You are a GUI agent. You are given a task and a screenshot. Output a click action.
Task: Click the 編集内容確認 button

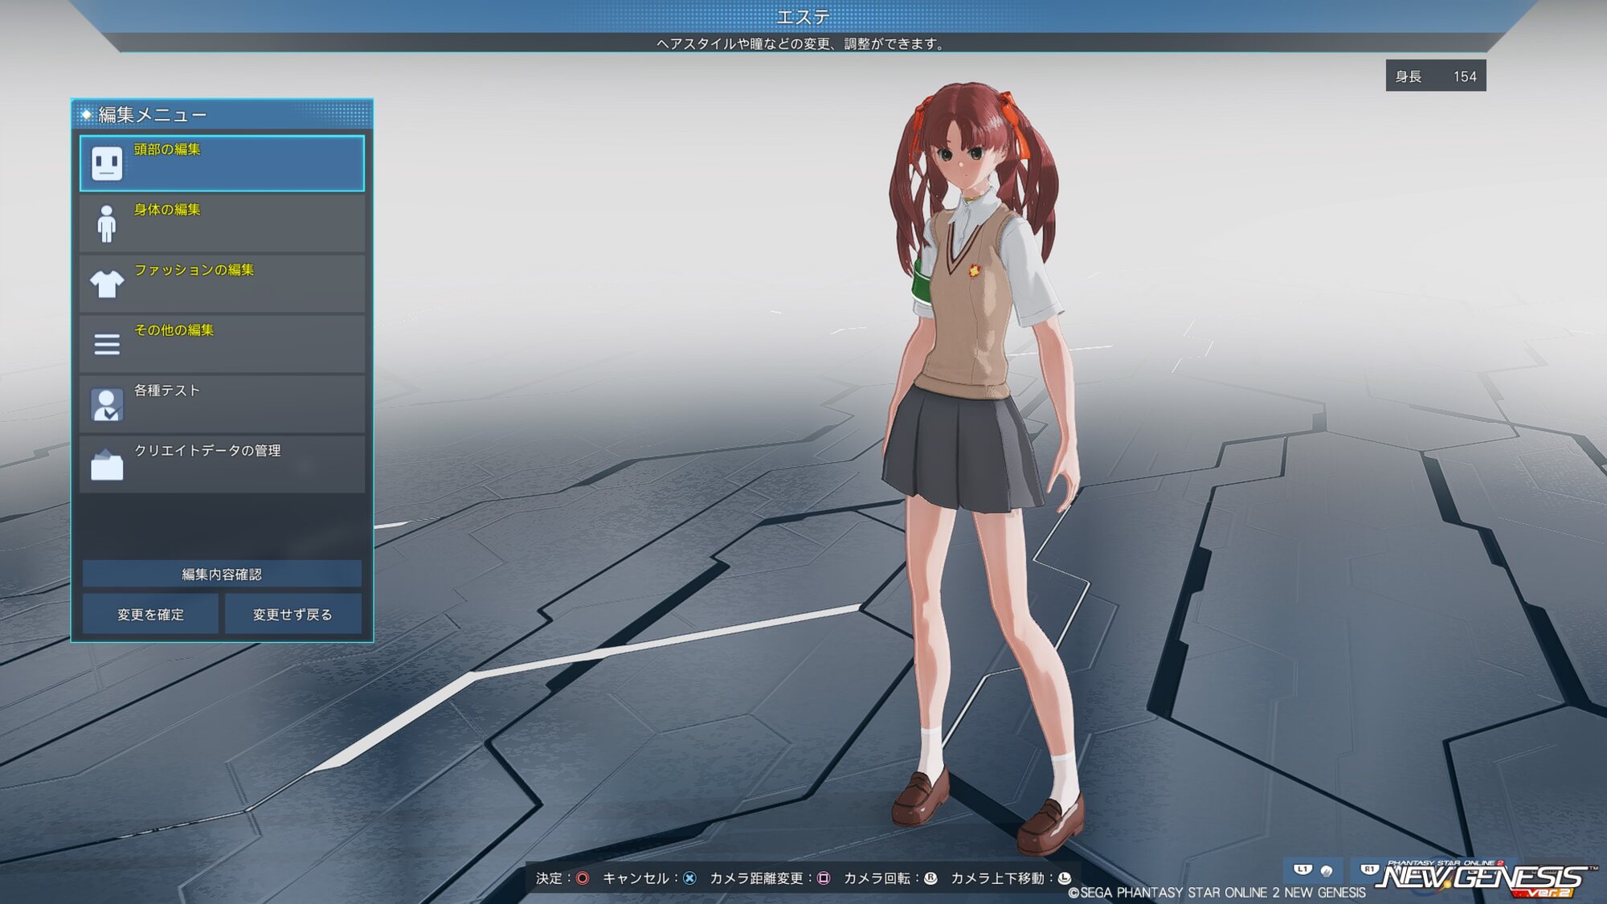(222, 574)
